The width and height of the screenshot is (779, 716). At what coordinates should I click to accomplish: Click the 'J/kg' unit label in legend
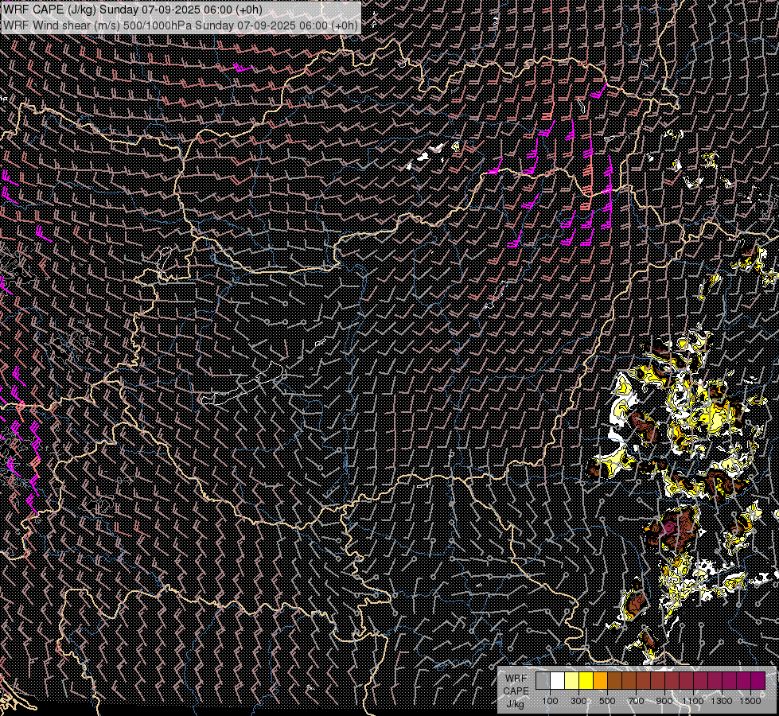515,704
